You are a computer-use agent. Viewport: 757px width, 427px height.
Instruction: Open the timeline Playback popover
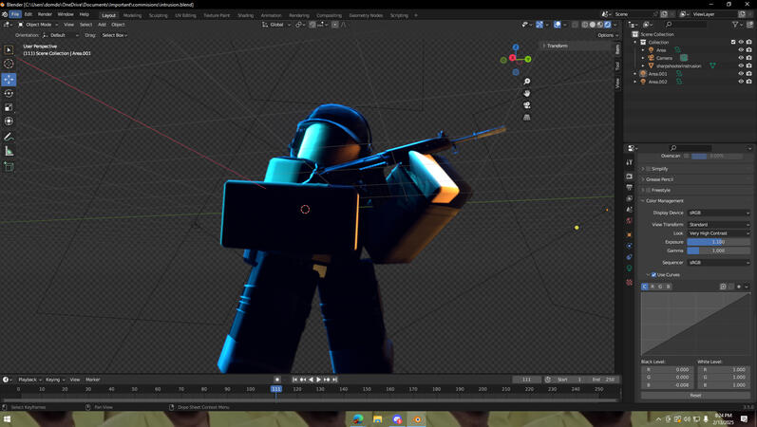(x=29, y=380)
